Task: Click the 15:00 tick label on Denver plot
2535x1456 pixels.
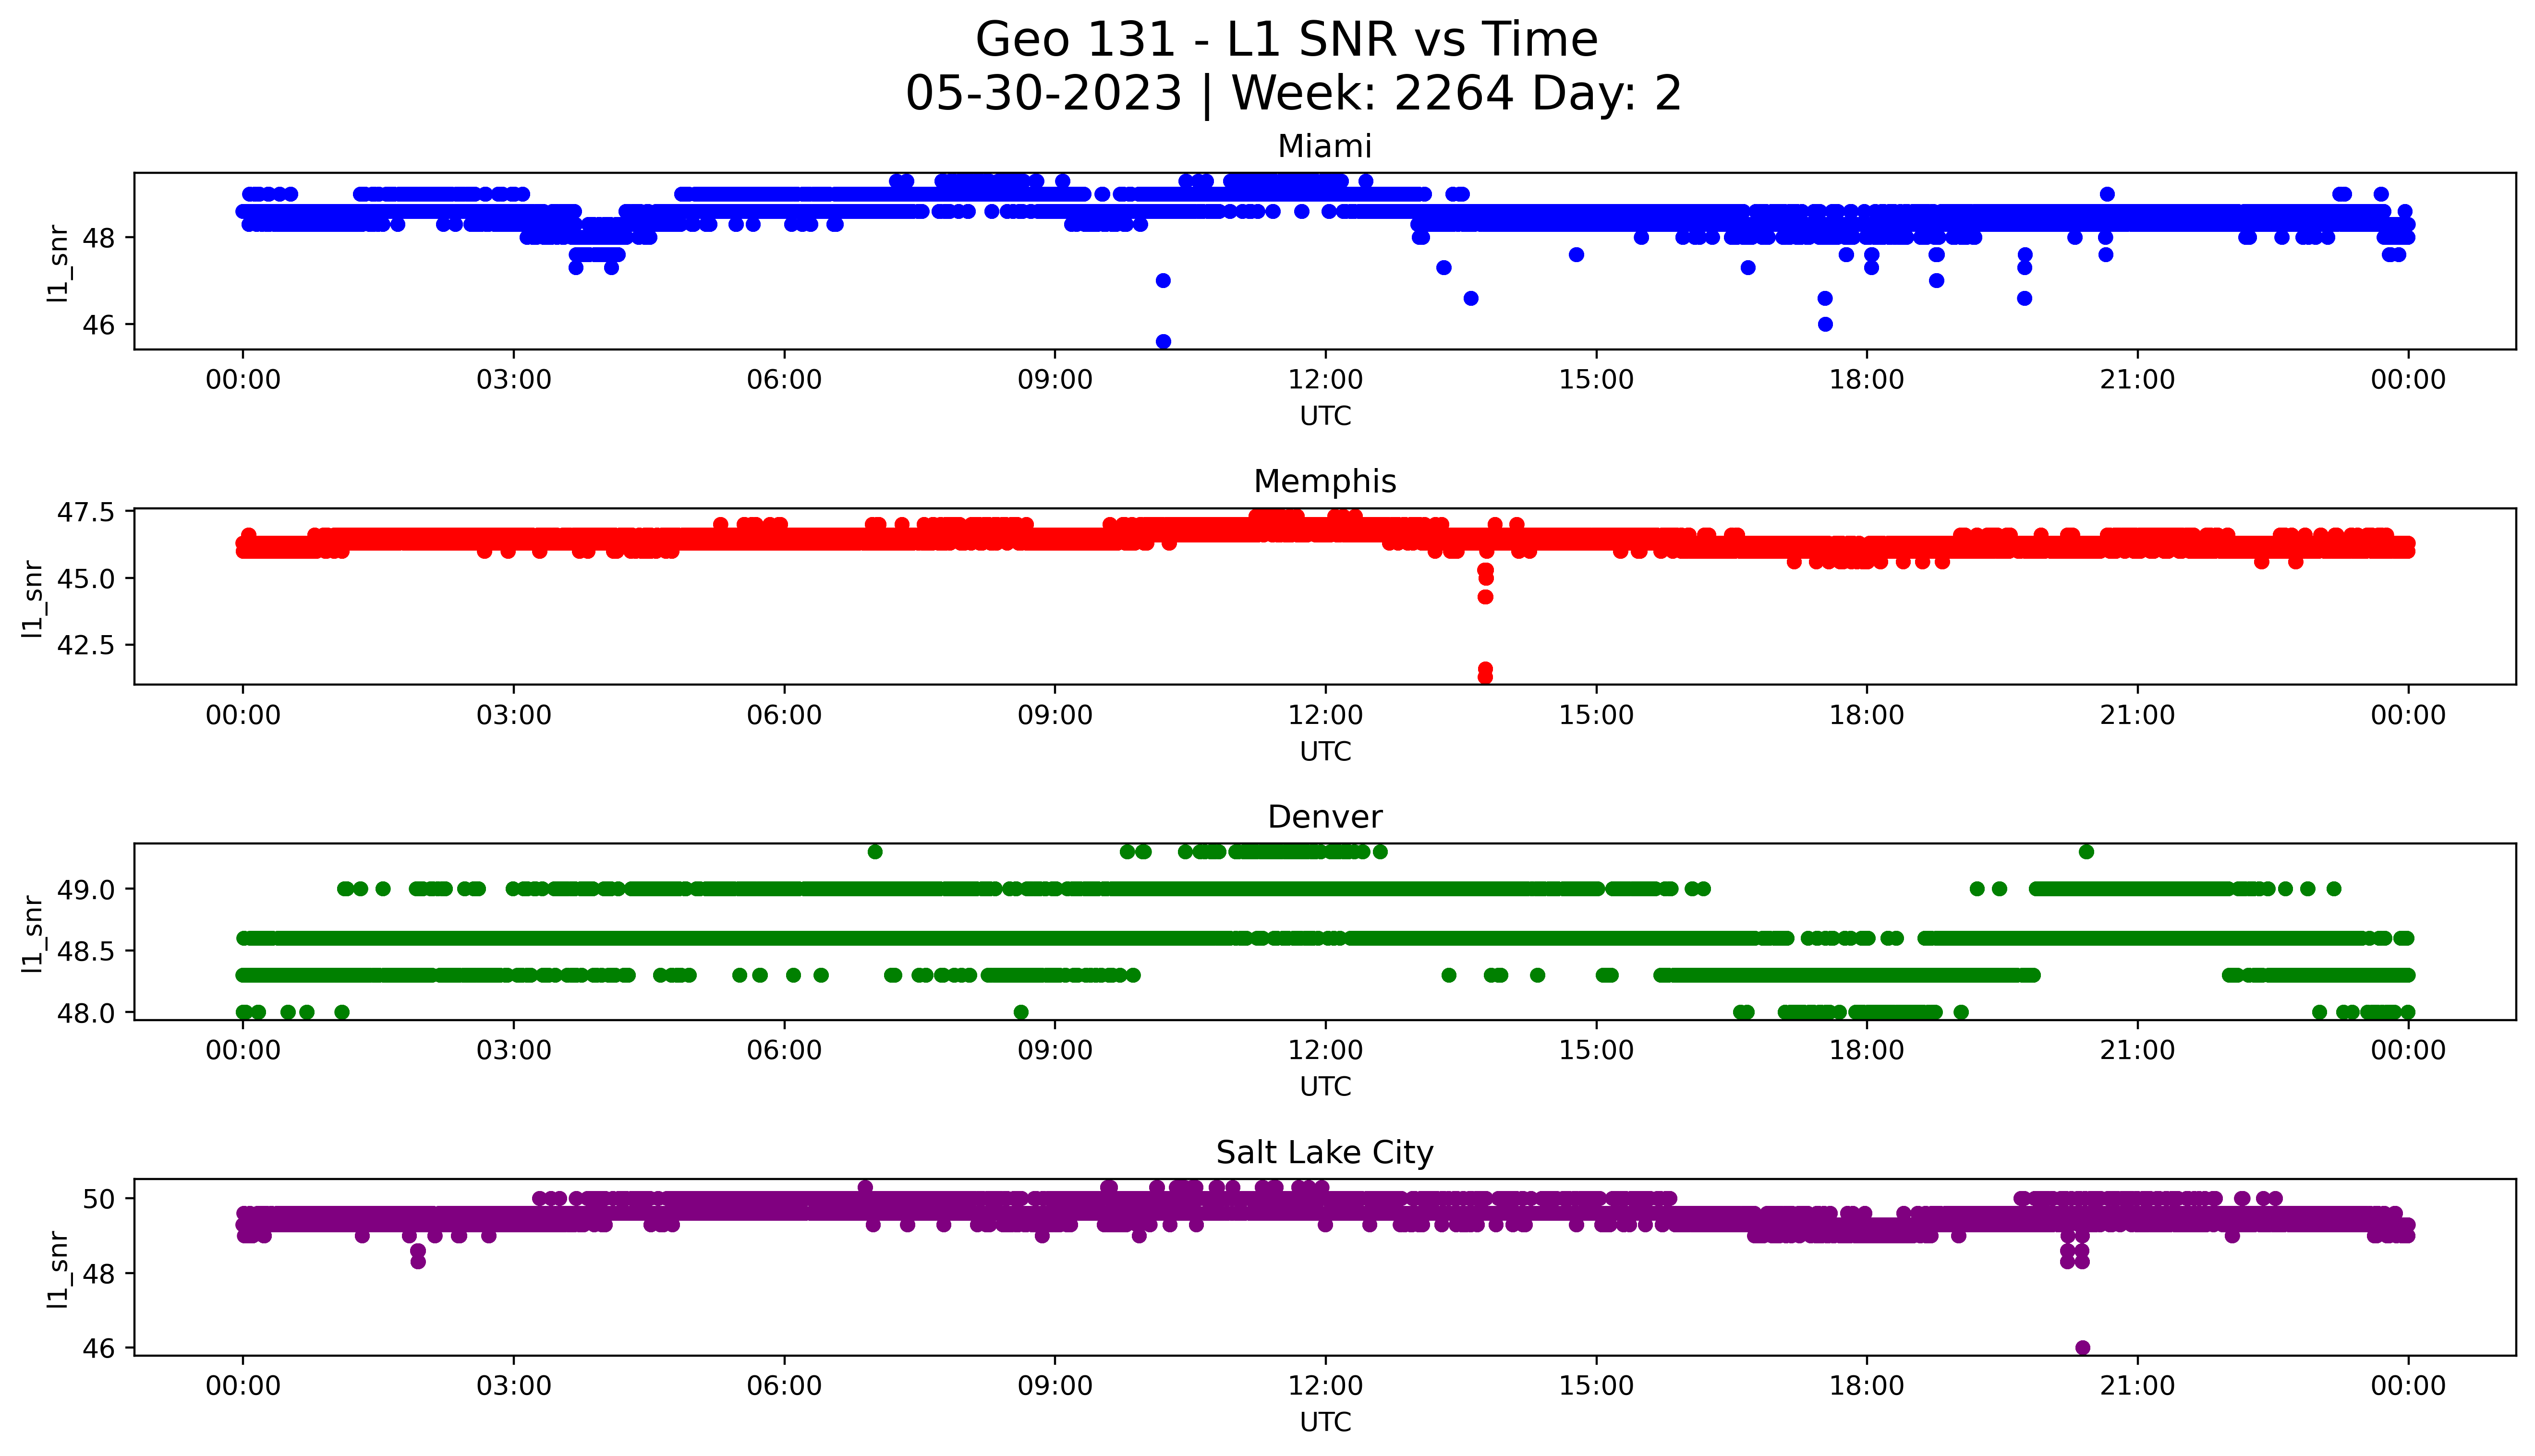Action: click(1596, 1050)
